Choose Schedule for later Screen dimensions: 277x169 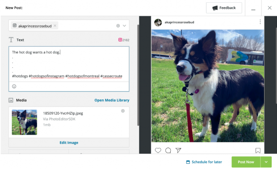(x=204, y=162)
